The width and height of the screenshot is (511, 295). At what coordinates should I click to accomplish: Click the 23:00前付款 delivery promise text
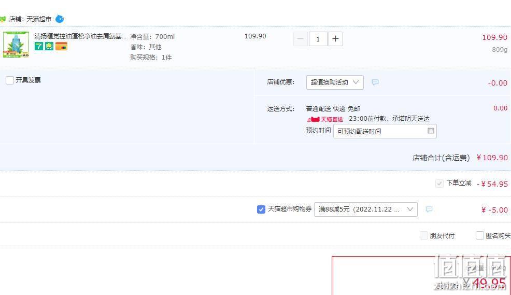coord(389,119)
